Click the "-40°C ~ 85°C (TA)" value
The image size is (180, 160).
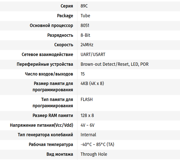tap(97, 144)
